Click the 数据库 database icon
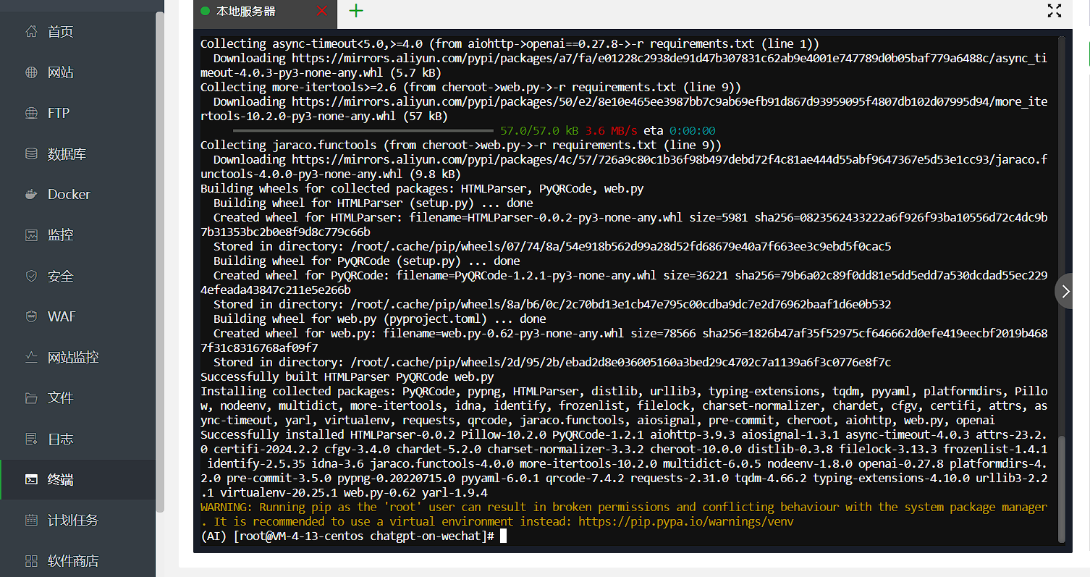This screenshot has height=577, width=1090. pos(31,153)
